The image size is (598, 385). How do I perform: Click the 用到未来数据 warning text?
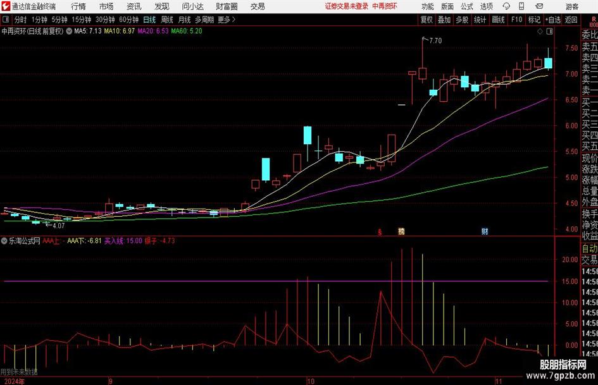pyautogui.click(x=19, y=372)
